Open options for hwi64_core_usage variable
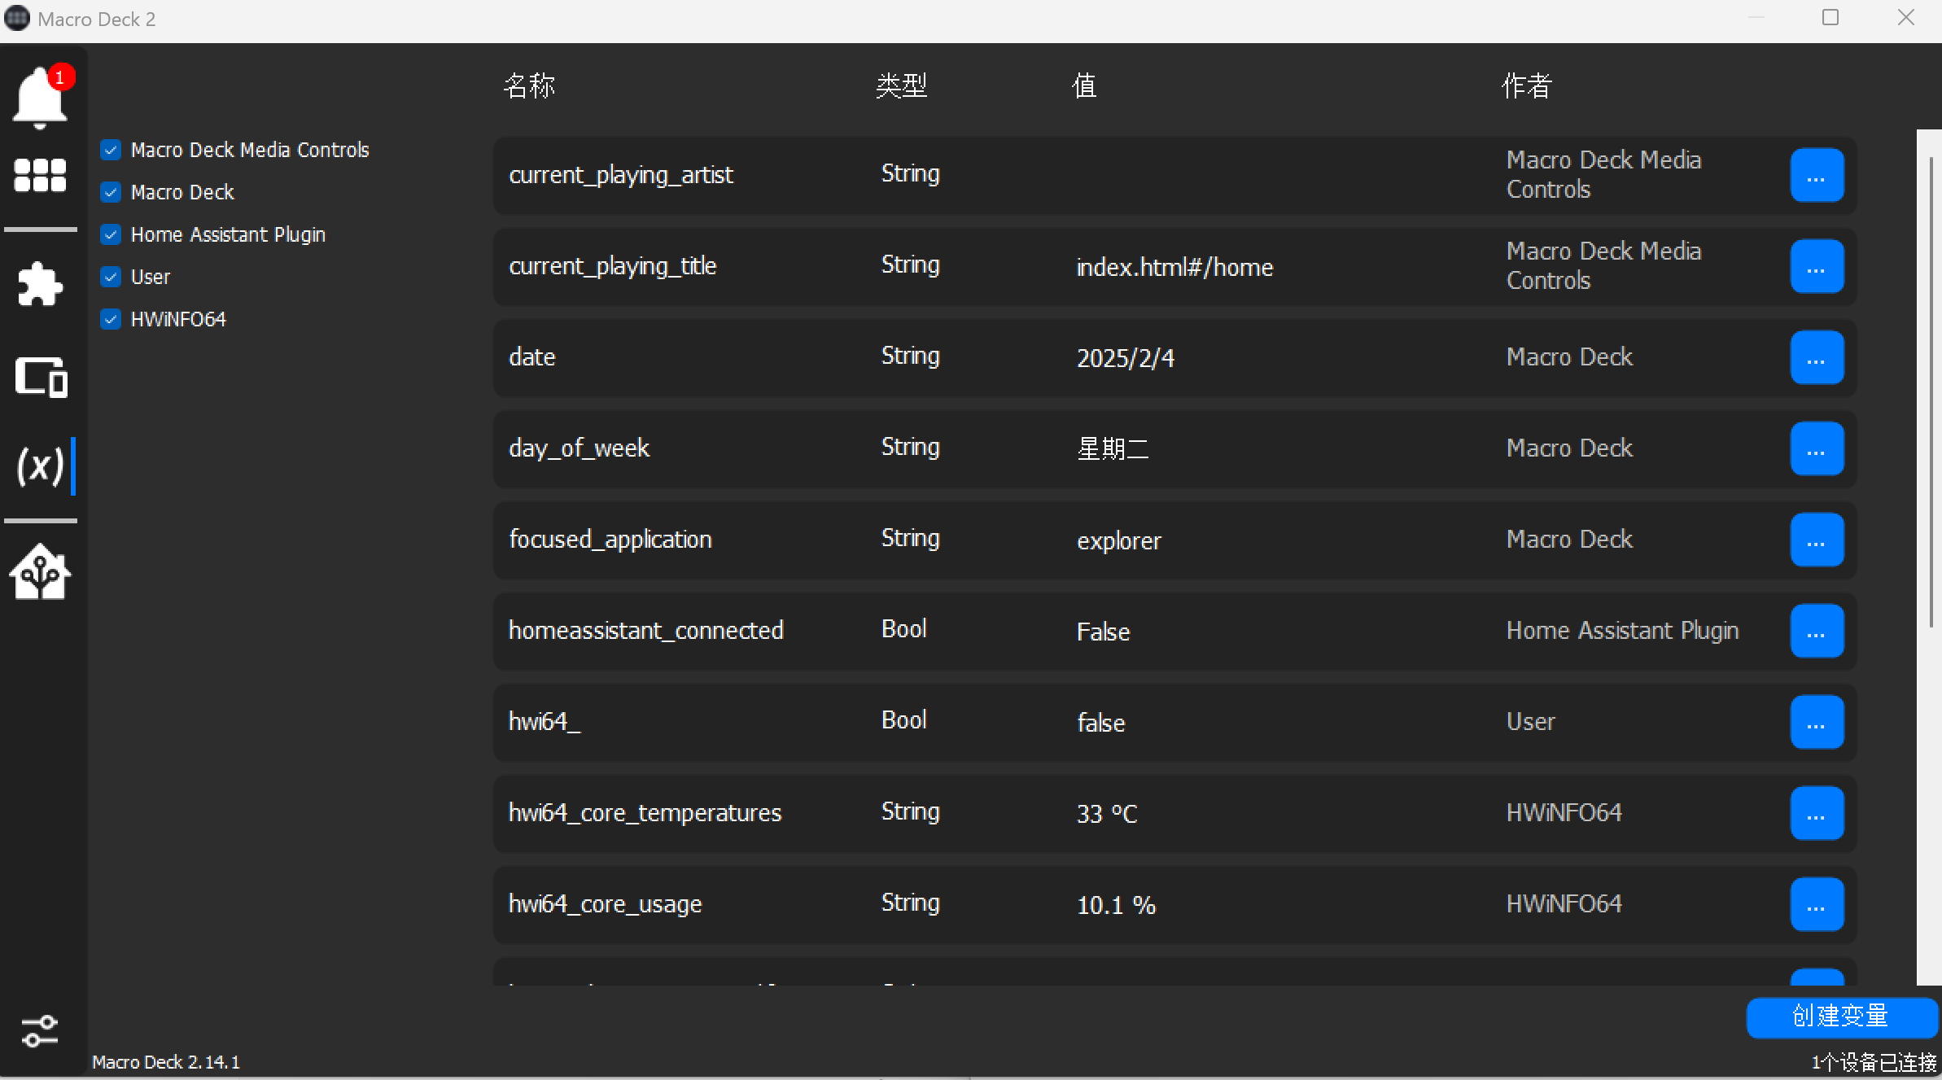 (x=1816, y=904)
